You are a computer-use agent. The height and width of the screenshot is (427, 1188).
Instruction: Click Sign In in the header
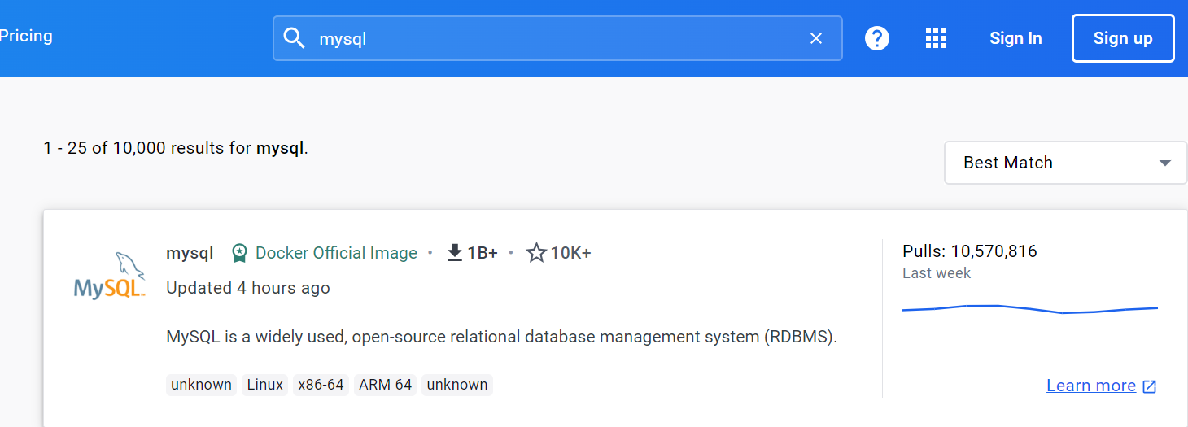click(x=1015, y=38)
